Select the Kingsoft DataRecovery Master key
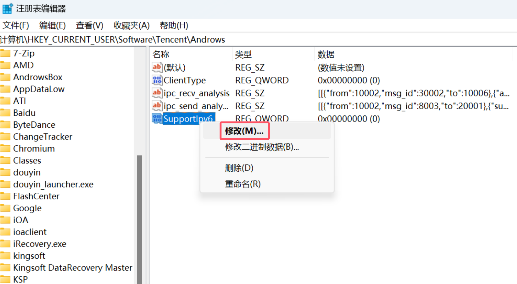The width and height of the screenshot is (517, 284). (x=73, y=268)
